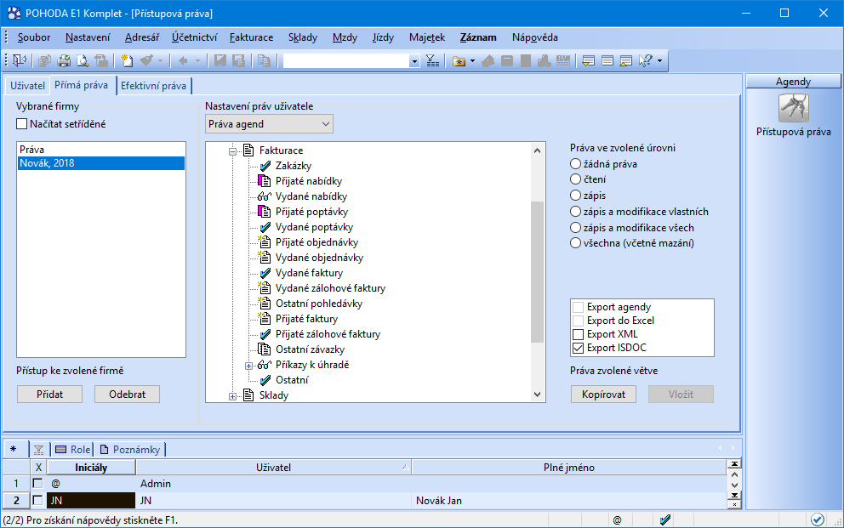Select the čtení radio button

tap(575, 179)
